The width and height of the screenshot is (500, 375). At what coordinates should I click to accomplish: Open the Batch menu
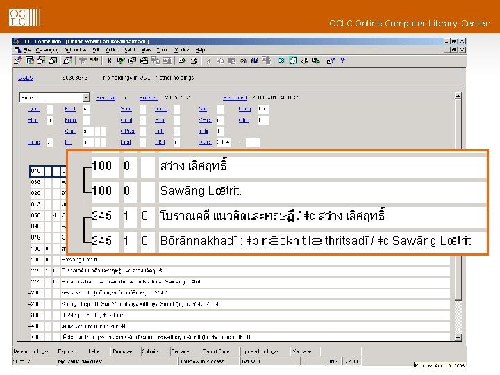(130, 50)
